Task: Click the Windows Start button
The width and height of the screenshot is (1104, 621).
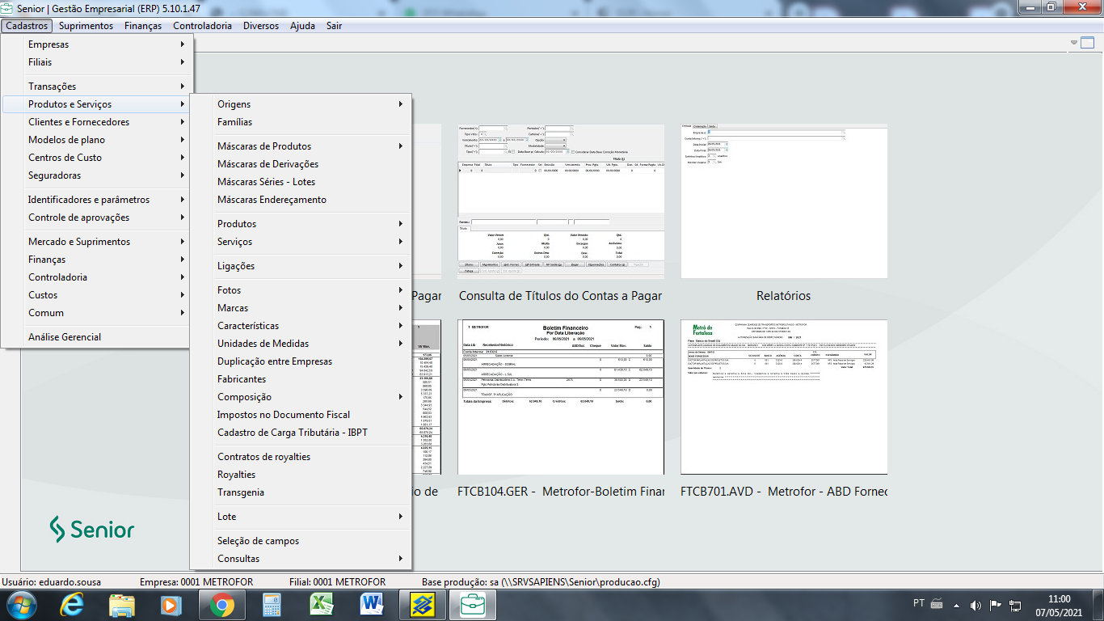Action: pos(20,604)
